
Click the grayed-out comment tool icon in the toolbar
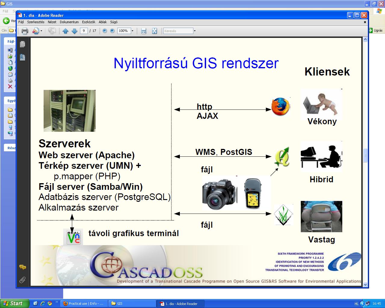coord(52,31)
